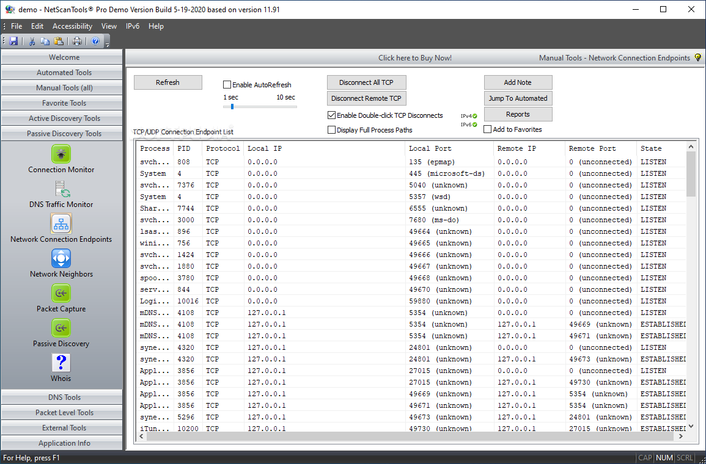Expand the Packet Level Tools section
Screen dimensions: 706x464
(62, 412)
